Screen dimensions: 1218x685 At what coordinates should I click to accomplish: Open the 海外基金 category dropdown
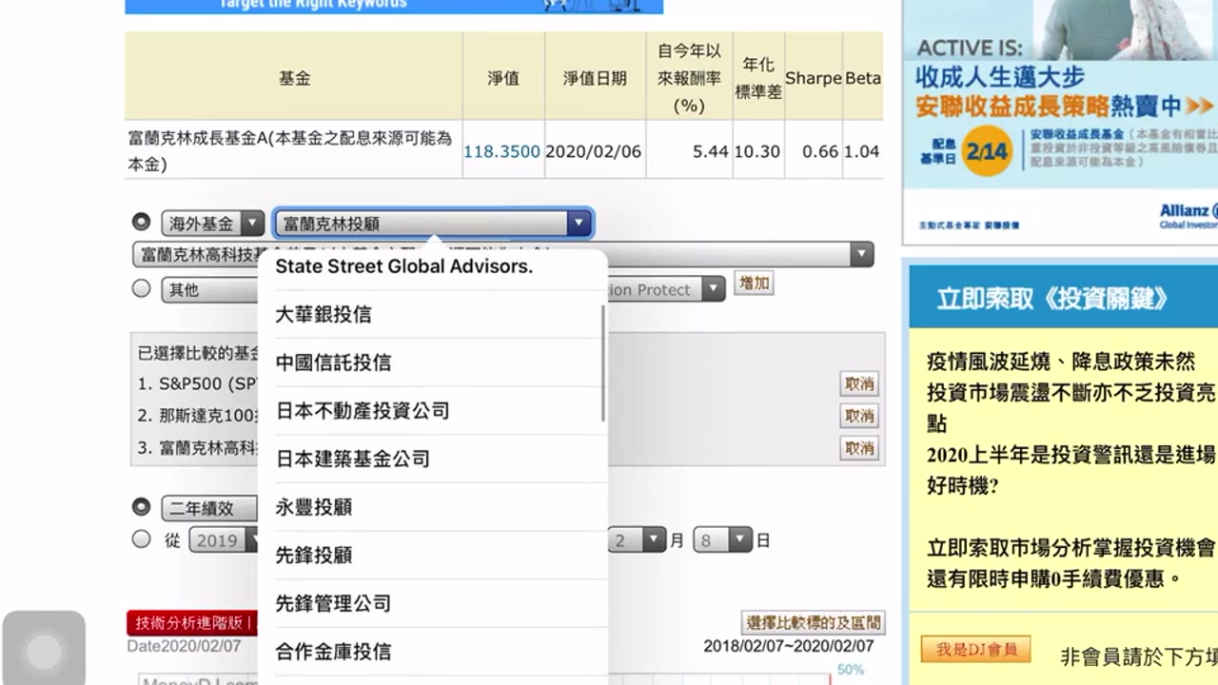[x=213, y=224]
